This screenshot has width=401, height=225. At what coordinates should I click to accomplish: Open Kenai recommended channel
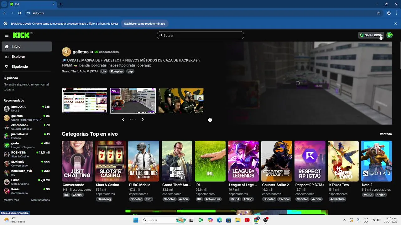click(27, 191)
